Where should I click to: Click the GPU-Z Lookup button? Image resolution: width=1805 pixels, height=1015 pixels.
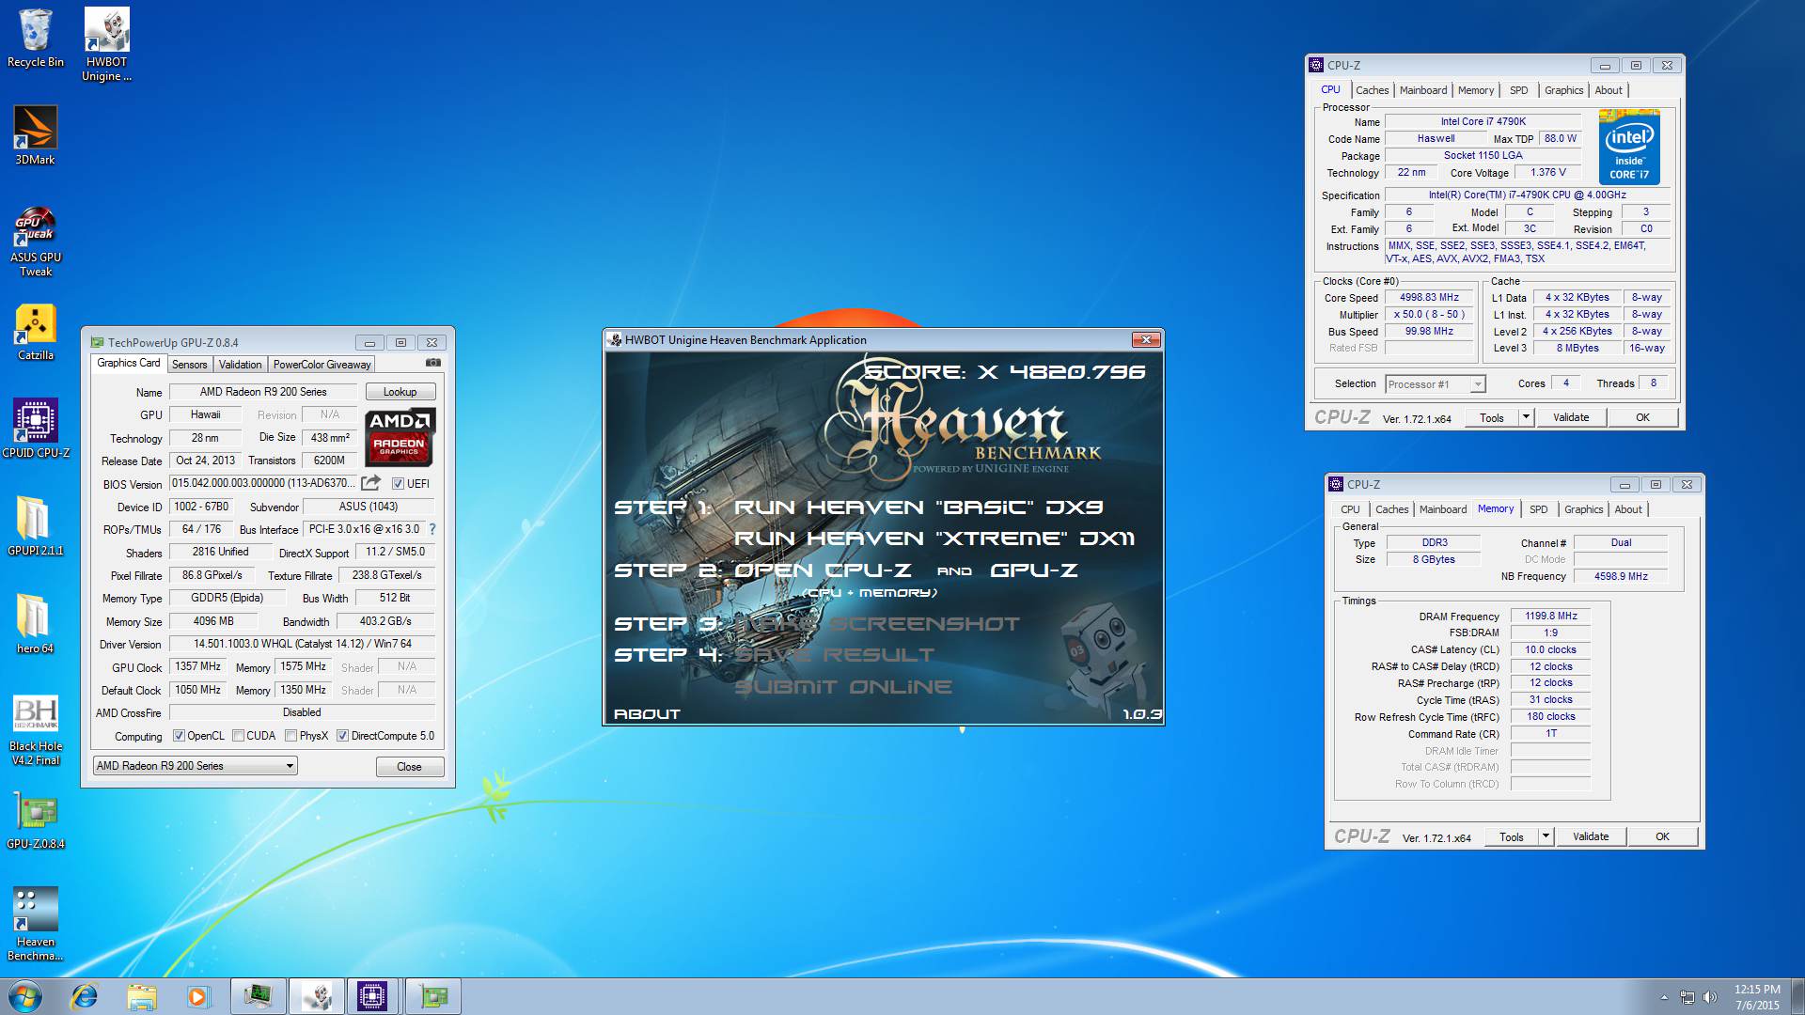[400, 392]
